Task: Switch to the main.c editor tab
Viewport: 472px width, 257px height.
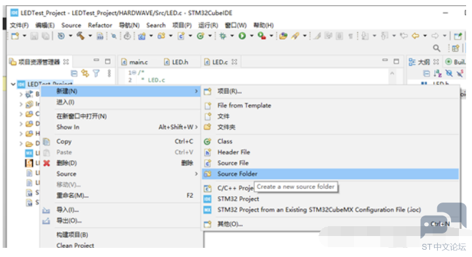Action: tap(134, 62)
